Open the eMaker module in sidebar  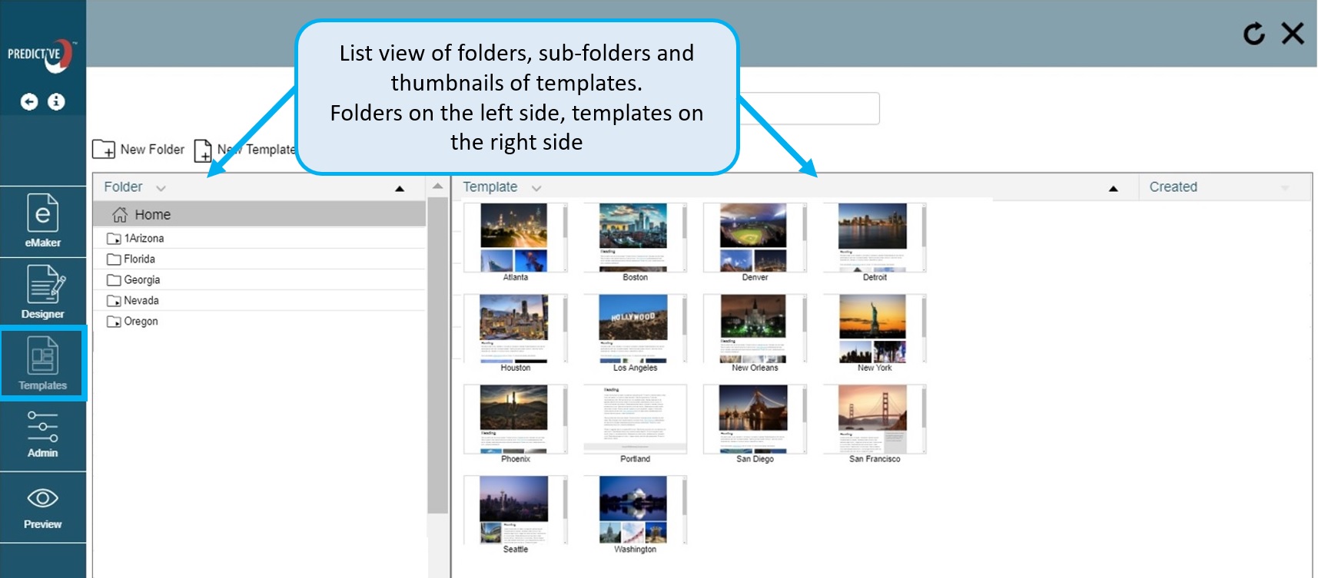(x=42, y=220)
